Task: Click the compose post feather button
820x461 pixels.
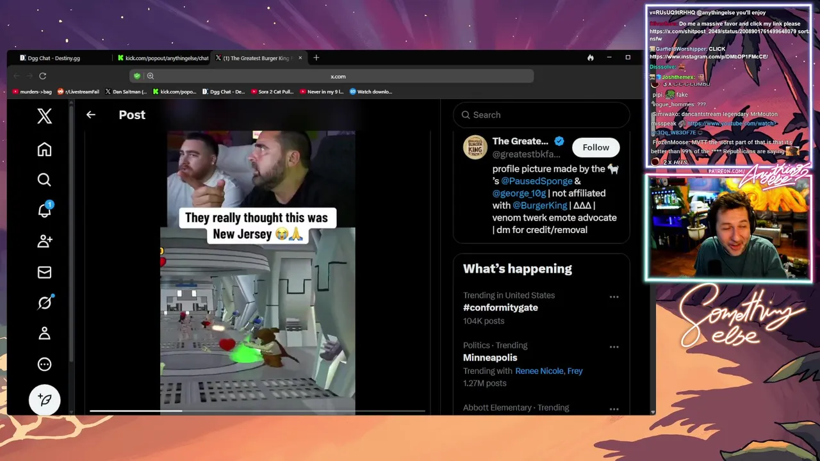Action: coord(44,400)
